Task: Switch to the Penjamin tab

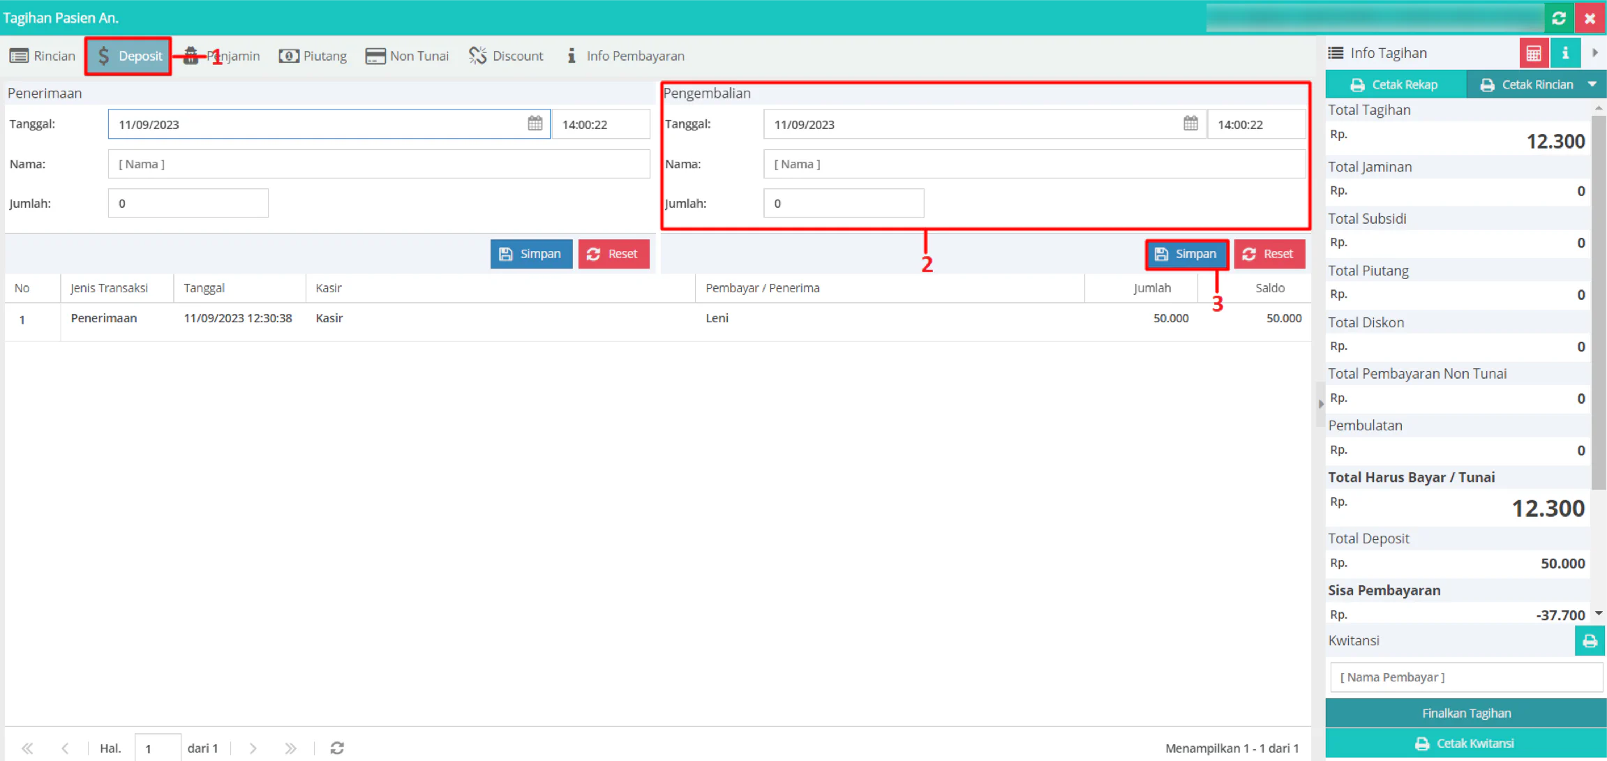Action: 221,56
